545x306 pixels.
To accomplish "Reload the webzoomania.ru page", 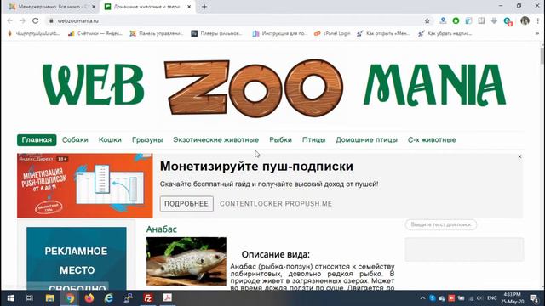I will pos(36,20).
